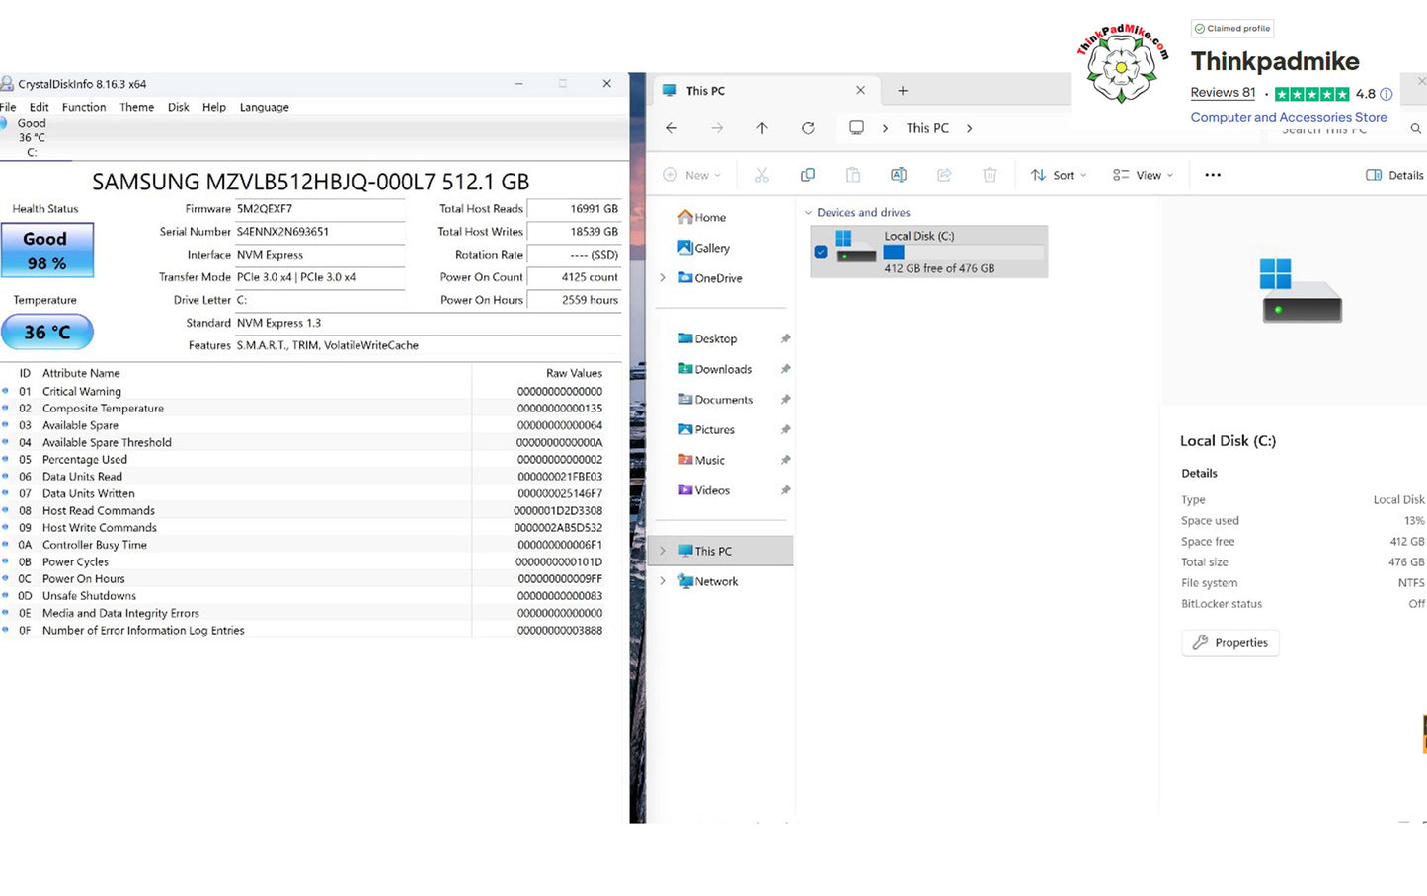Click the Delete trash icon in File Explorer
The width and height of the screenshot is (1427, 896).
(990, 175)
